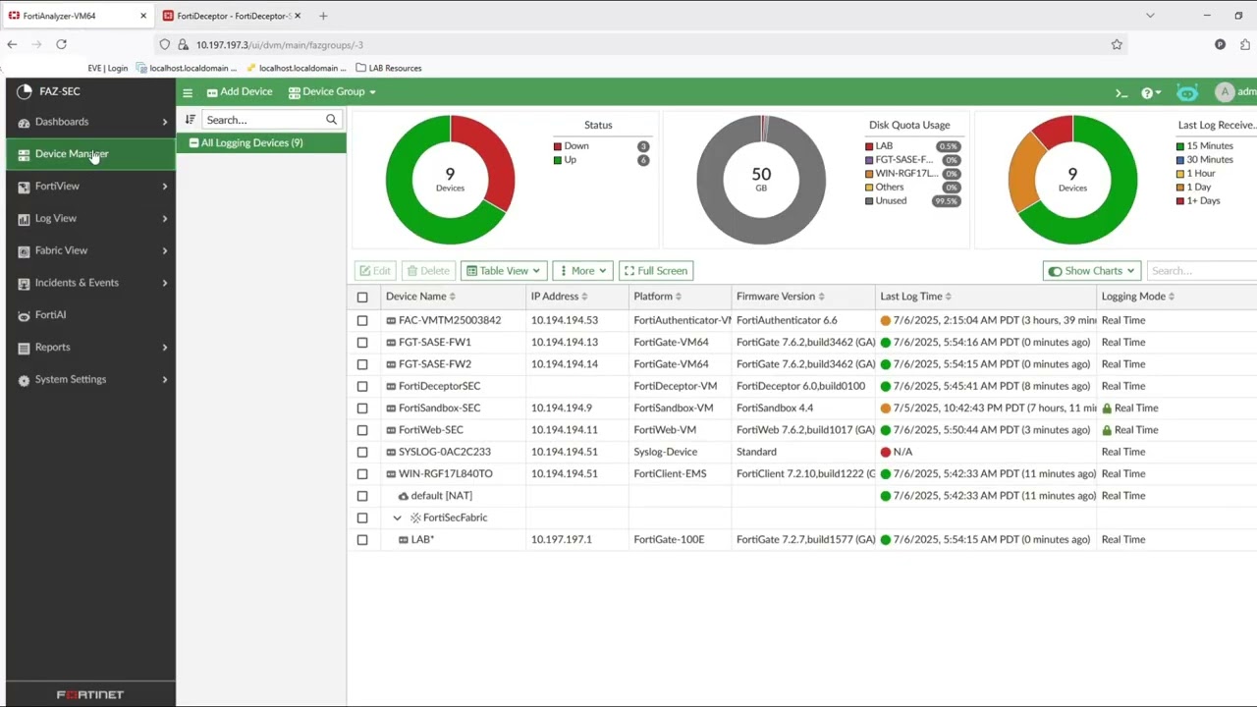Click the Delete button
The height and width of the screenshot is (707, 1257).
click(x=428, y=271)
